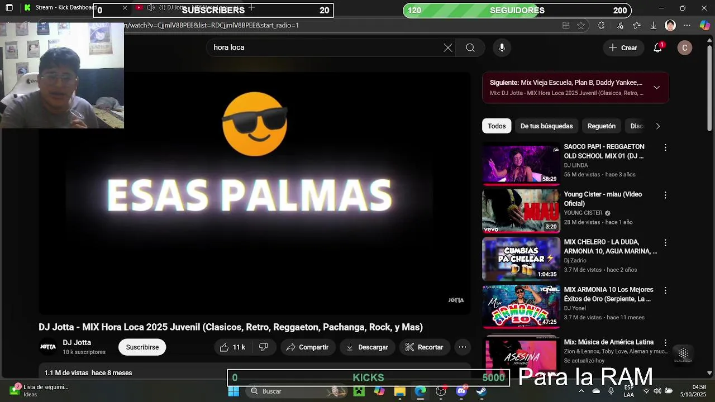Open Edge settings and more ellipsis
This screenshot has height=402, width=715.
pyautogui.click(x=687, y=25)
